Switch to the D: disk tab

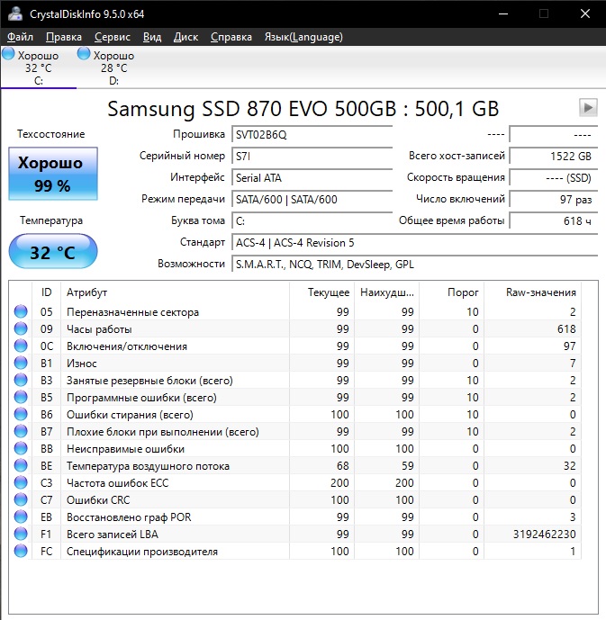pos(113,68)
